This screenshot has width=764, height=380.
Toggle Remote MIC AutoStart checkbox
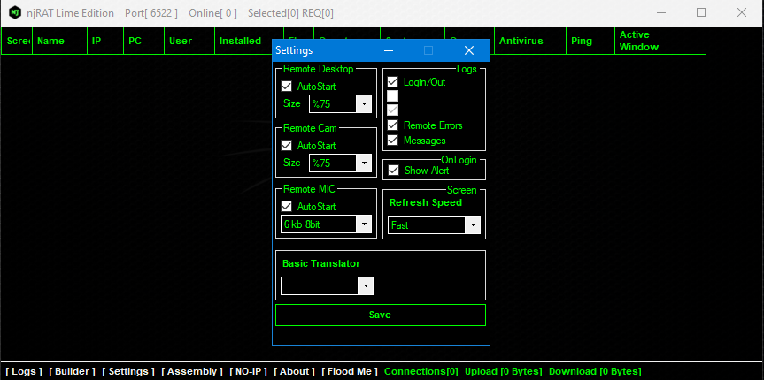287,207
